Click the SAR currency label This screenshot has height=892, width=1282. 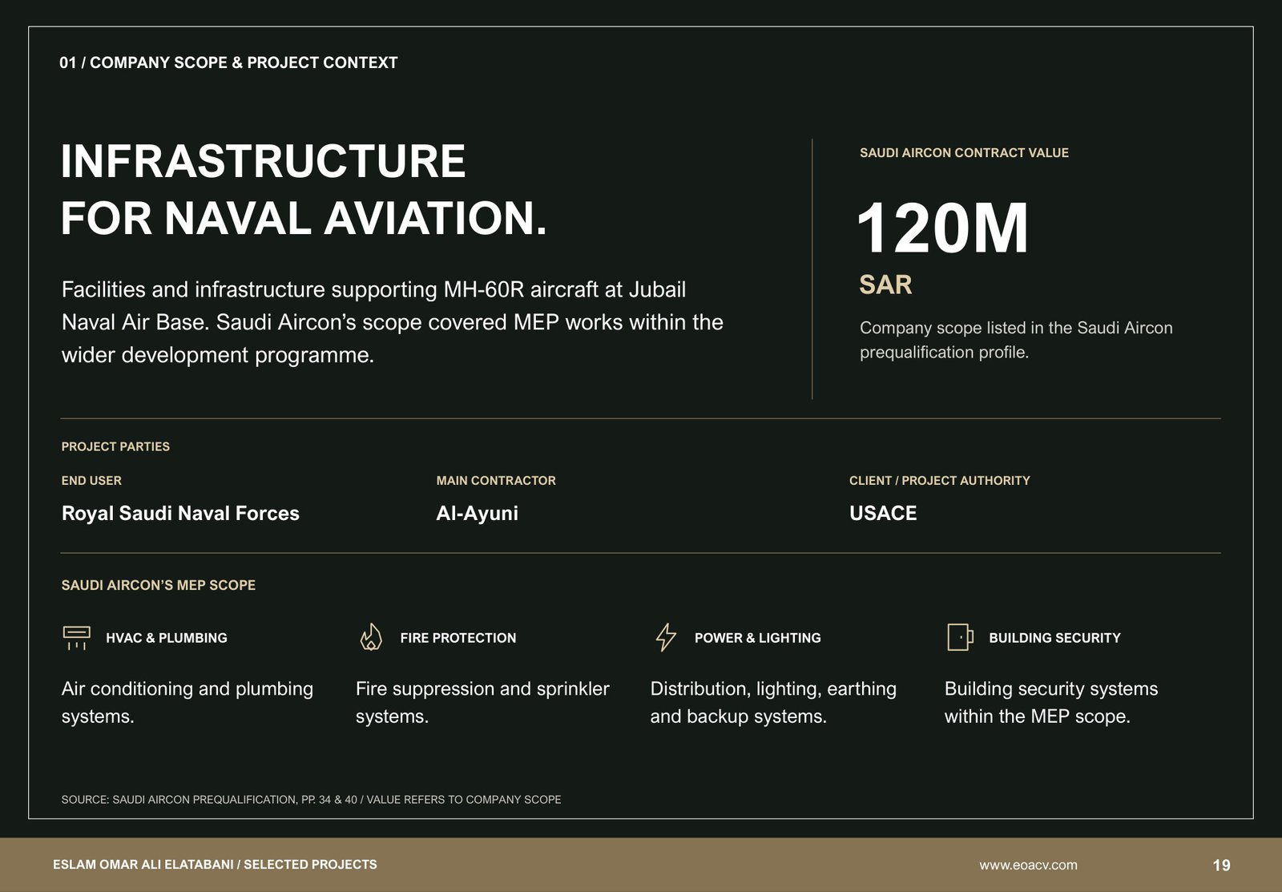pos(885,285)
